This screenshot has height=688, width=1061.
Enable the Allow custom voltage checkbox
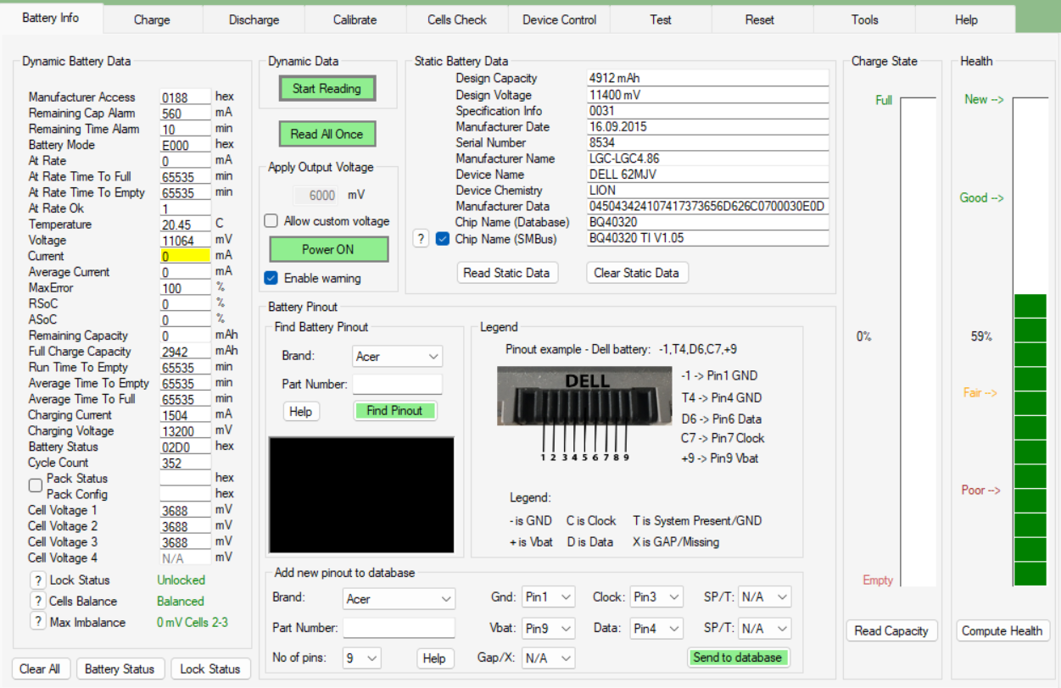click(x=271, y=221)
